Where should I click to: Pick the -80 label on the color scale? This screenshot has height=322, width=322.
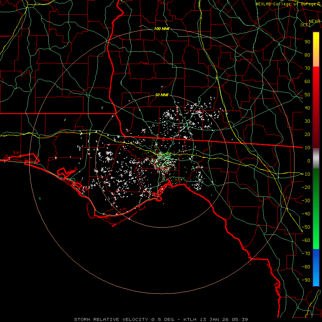(x=306, y=267)
